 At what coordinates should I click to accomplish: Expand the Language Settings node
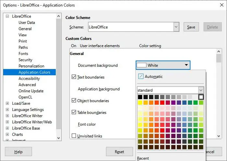point(7,110)
